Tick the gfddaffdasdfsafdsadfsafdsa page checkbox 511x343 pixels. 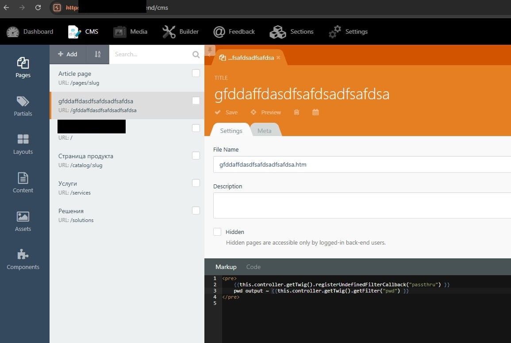coord(196,101)
